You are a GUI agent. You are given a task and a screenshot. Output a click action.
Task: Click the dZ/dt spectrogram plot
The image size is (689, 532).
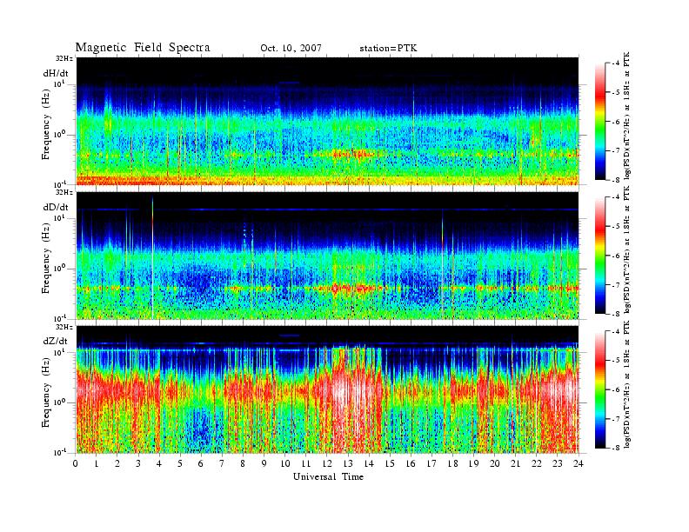(327, 389)
